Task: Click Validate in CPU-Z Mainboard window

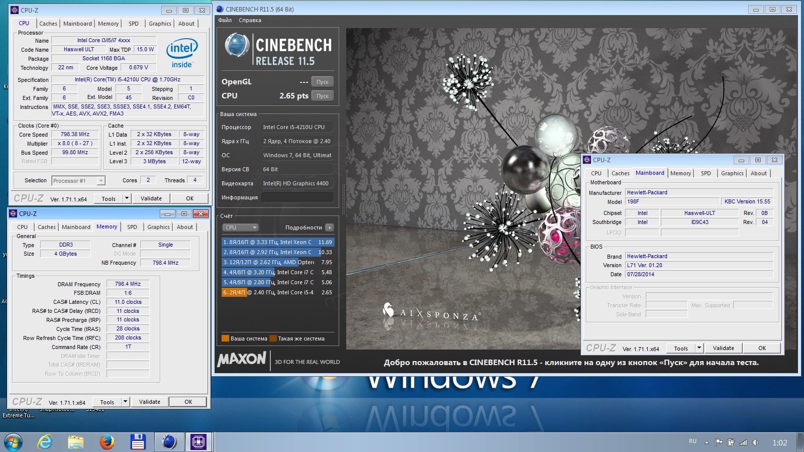Action: (x=724, y=348)
